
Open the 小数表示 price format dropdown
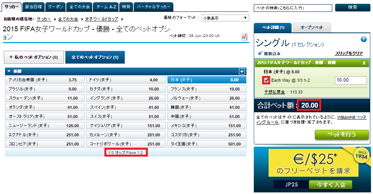click(x=225, y=18)
